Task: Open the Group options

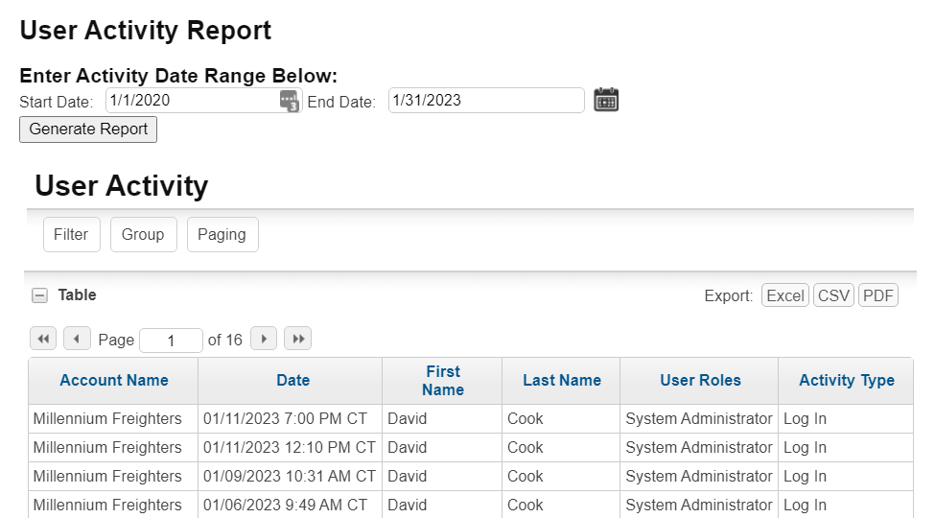Action: point(143,234)
